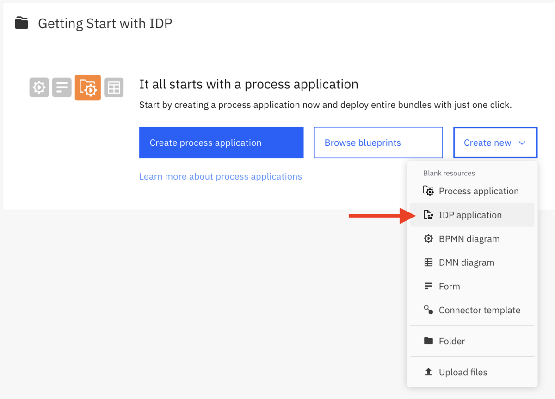The width and height of the screenshot is (555, 399).
Task: Click the Getting Start with IDP title
Action: pyautogui.click(x=105, y=23)
